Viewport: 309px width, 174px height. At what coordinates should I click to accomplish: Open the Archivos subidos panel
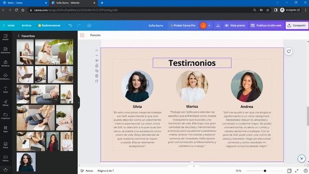click(5, 76)
